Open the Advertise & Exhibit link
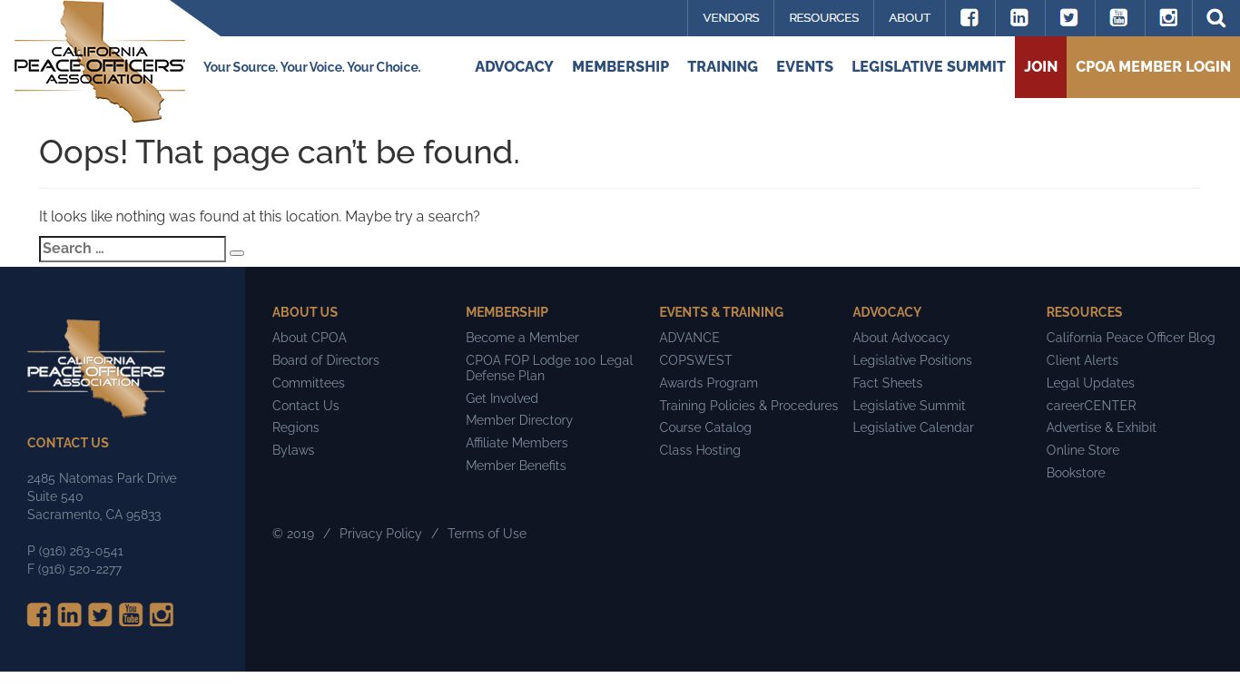1240x697 pixels. point(1101,427)
